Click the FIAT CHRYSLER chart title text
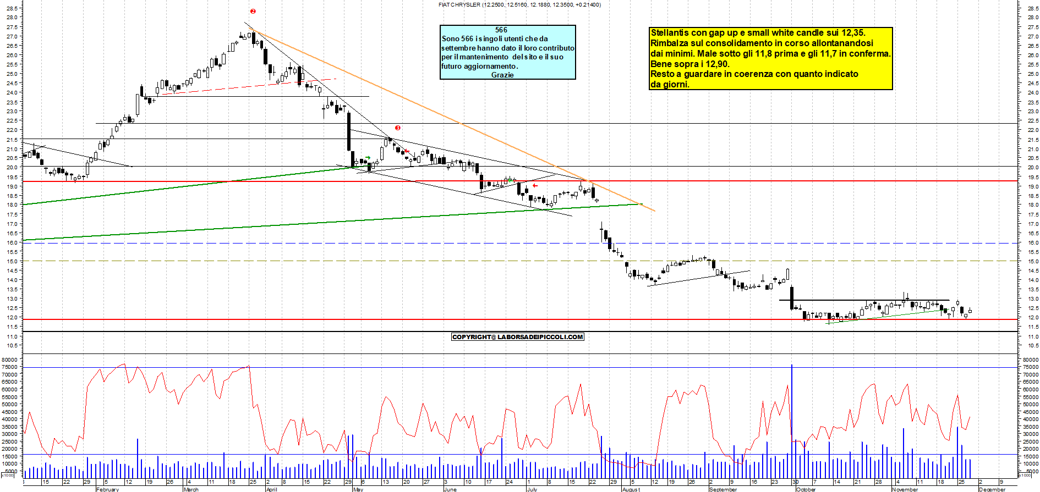This screenshot has width=1040, height=492. (519, 4)
